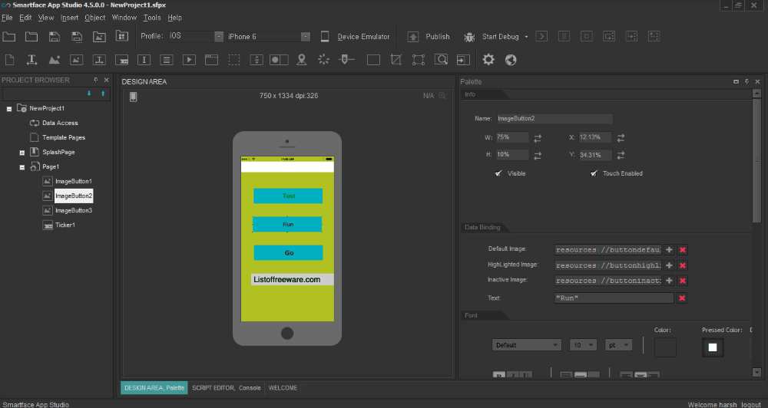Collapse the NewProject1 tree node
The image size is (768, 408).
pos(8,109)
